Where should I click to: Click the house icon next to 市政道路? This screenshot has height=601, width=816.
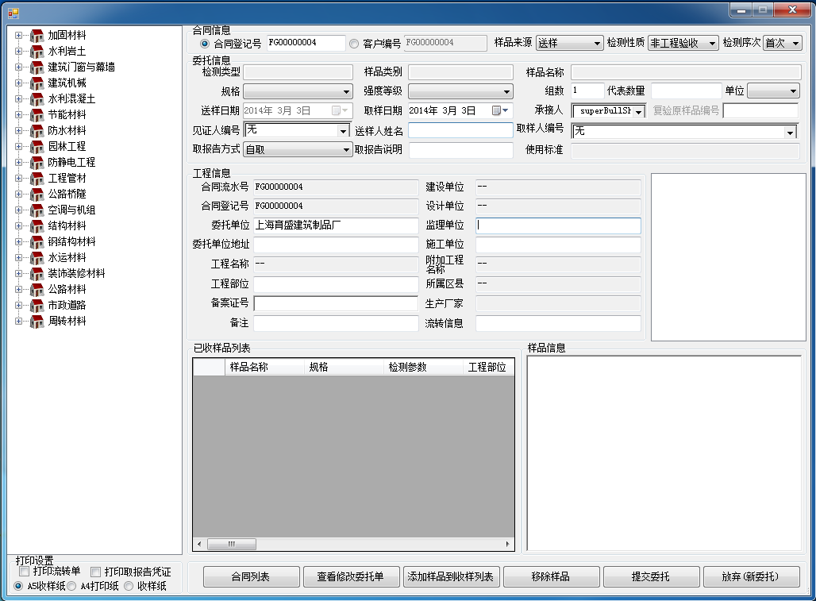click(37, 305)
